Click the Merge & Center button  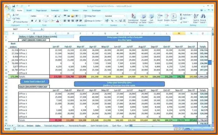94,21
